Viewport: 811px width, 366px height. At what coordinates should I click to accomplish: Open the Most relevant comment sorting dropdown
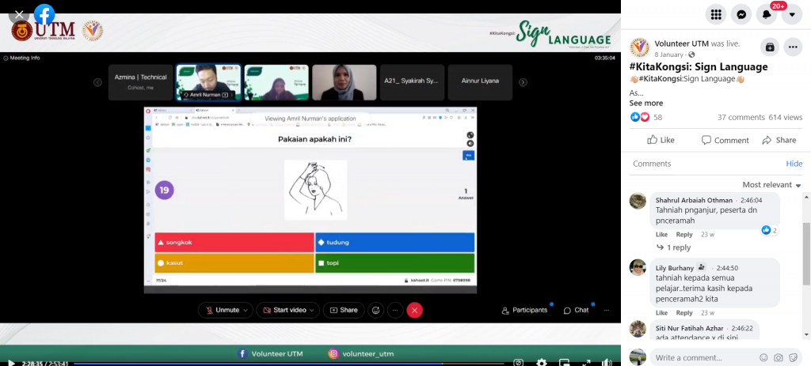(x=771, y=185)
